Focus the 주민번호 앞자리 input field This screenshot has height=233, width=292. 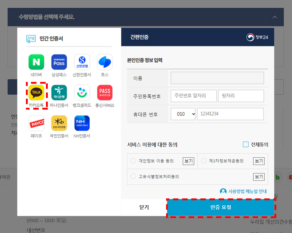click(x=194, y=96)
